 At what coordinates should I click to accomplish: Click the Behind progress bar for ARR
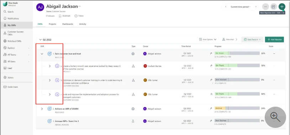click(x=237, y=108)
